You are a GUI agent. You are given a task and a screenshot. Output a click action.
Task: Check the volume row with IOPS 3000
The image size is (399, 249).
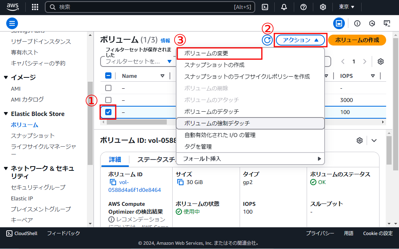click(108, 100)
